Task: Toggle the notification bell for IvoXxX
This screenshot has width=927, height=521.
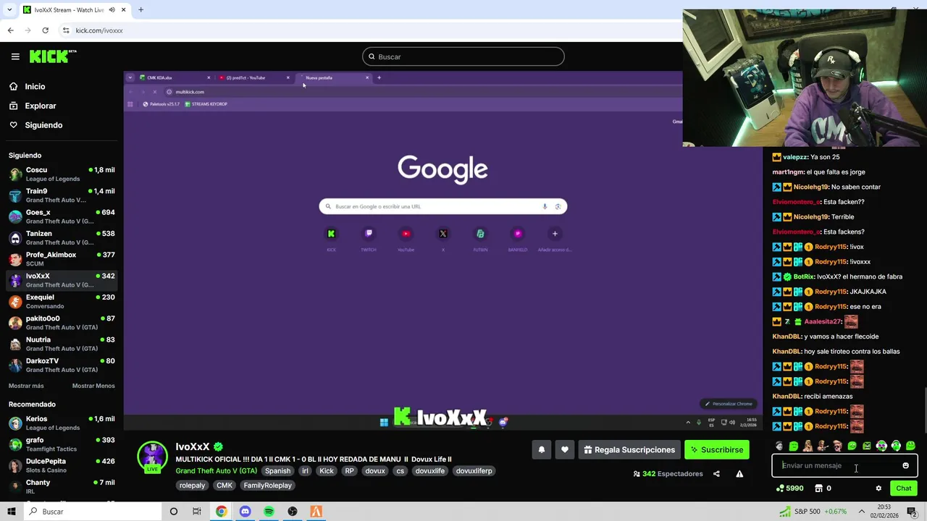Action: 541,449
